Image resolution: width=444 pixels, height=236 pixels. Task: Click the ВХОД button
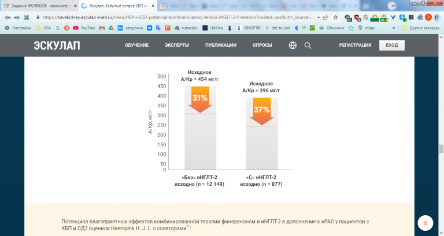pyautogui.click(x=392, y=45)
